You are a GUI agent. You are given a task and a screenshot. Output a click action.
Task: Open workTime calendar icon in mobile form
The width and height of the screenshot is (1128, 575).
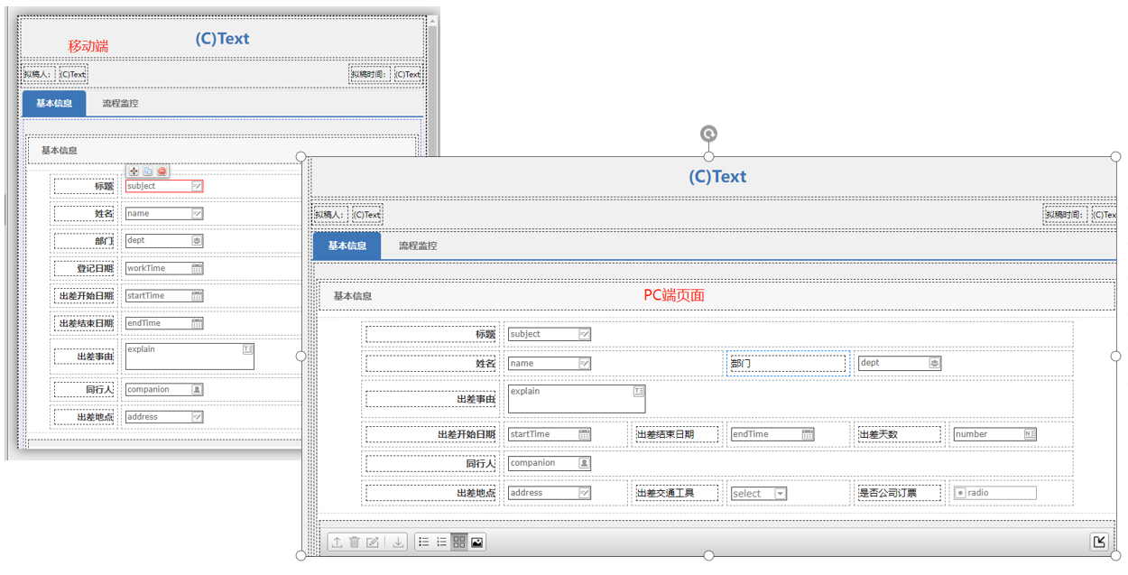click(197, 268)
